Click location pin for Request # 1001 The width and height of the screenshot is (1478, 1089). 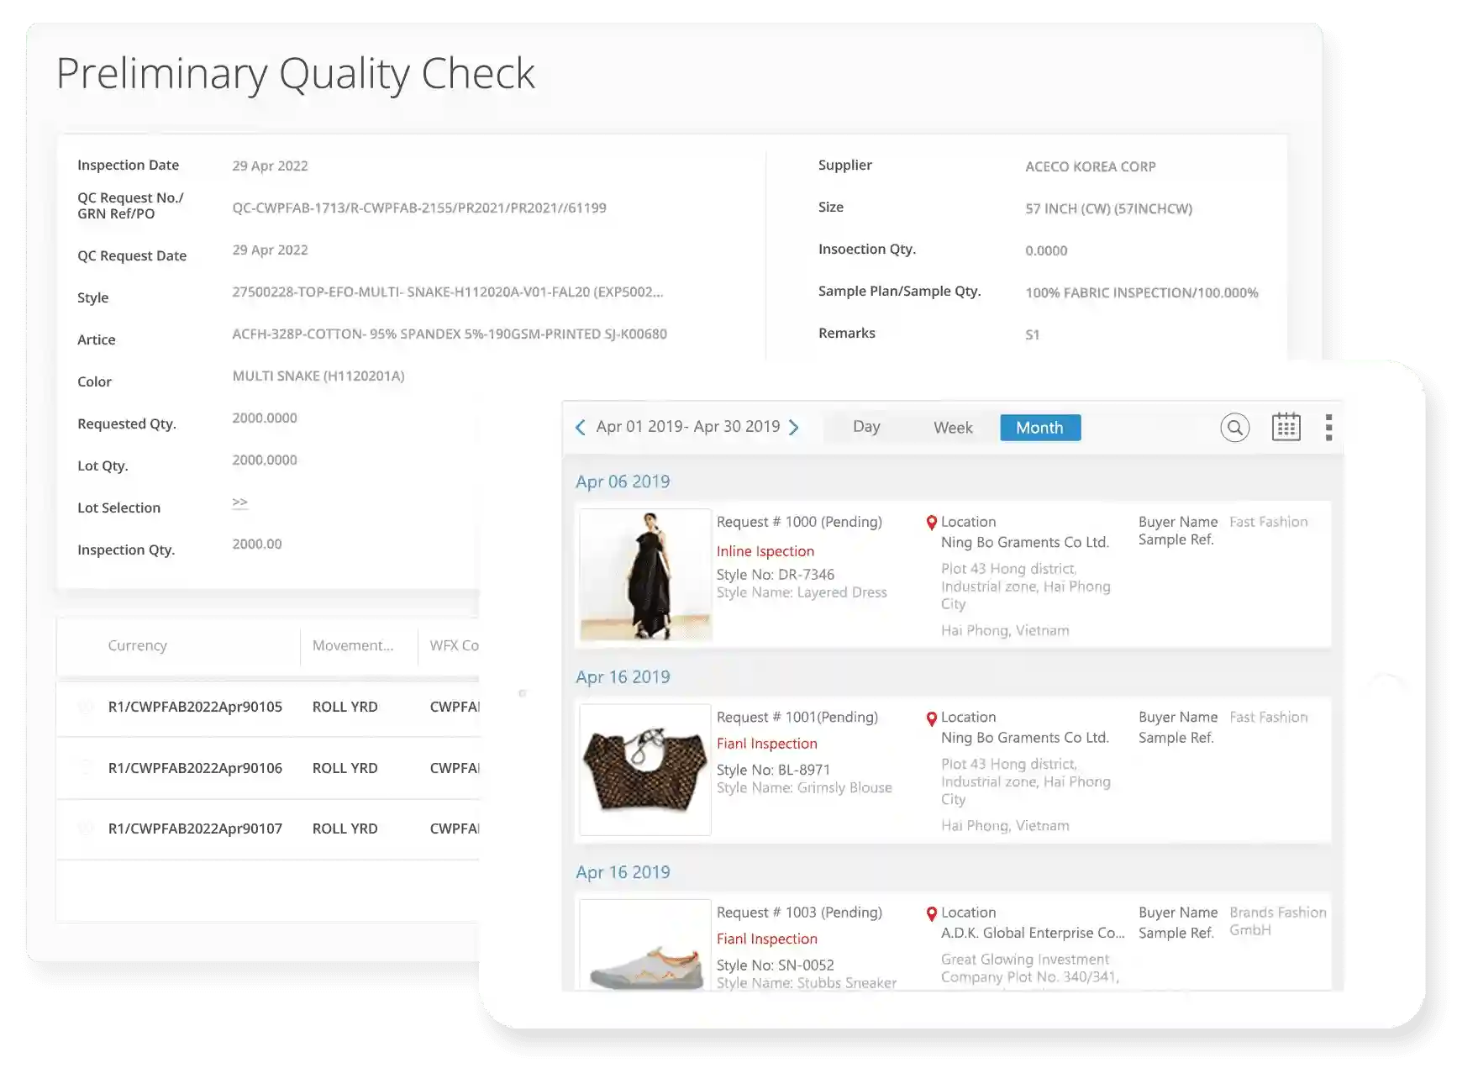[x=931, y=718]
